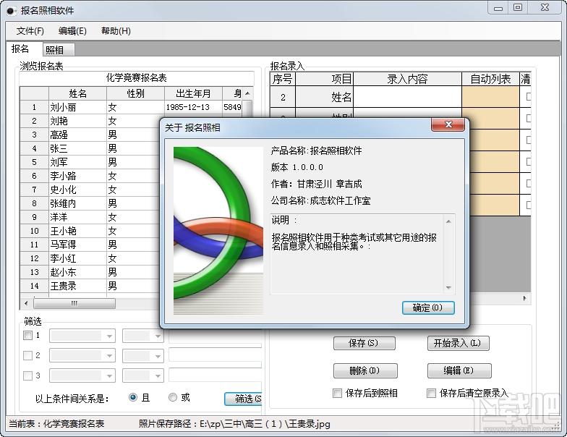Viewport: 567px width, 437px height.
Task: Click scroll down arrow in 说明 box
Action: pos(448,288)
